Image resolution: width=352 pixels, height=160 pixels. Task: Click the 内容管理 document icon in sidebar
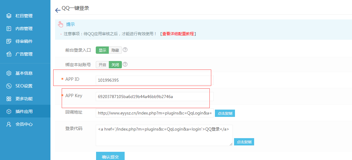coord(9,29)
